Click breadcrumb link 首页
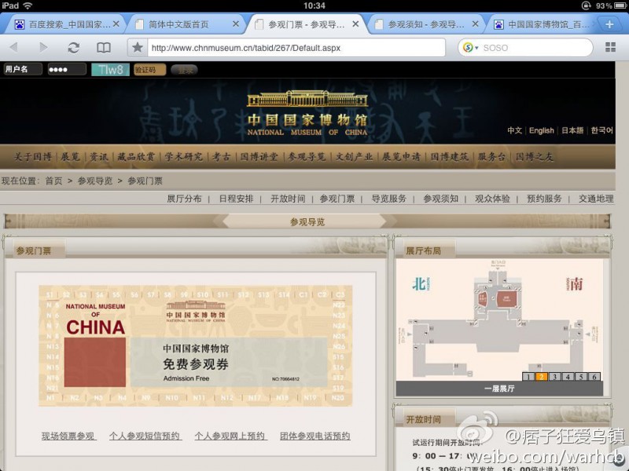629x471 pixels. 53,181
